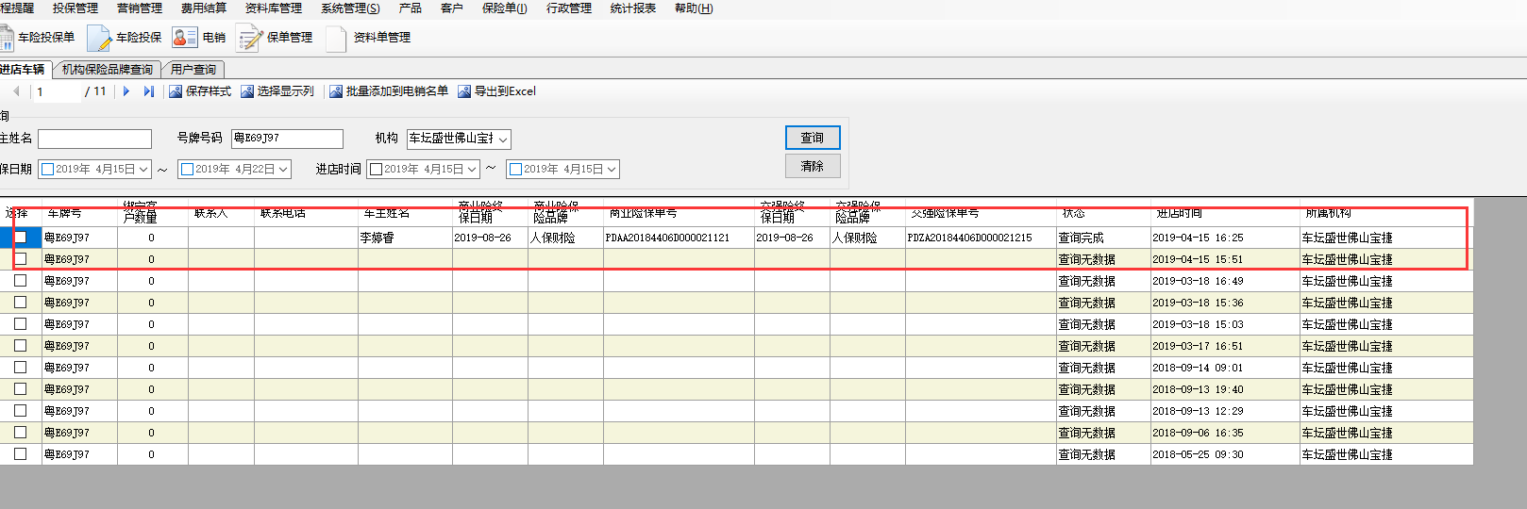Open the 投保管理 menu

[76, 8]
